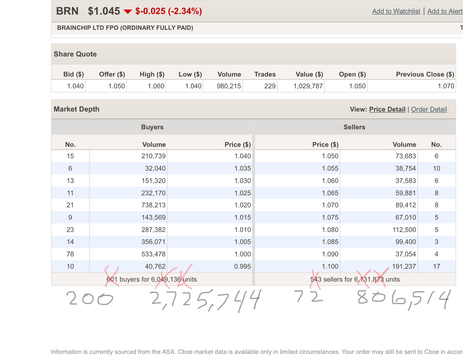This screenshot has height=357, width=463.
Task: Click the sellers total summary line
Action: (355, 279)
